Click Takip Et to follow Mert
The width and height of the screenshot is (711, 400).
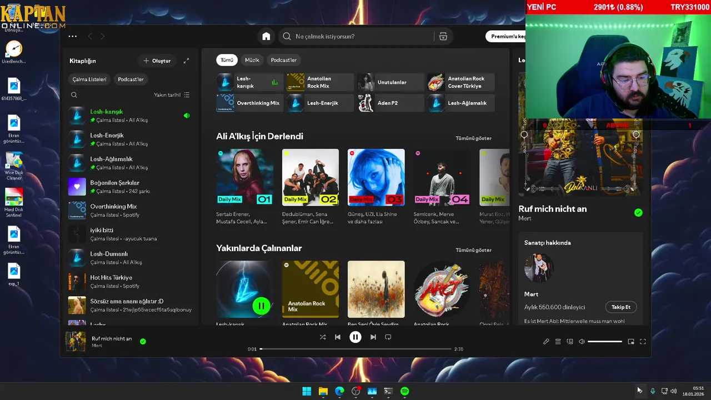pyautogui.click(x=620, y=307)
